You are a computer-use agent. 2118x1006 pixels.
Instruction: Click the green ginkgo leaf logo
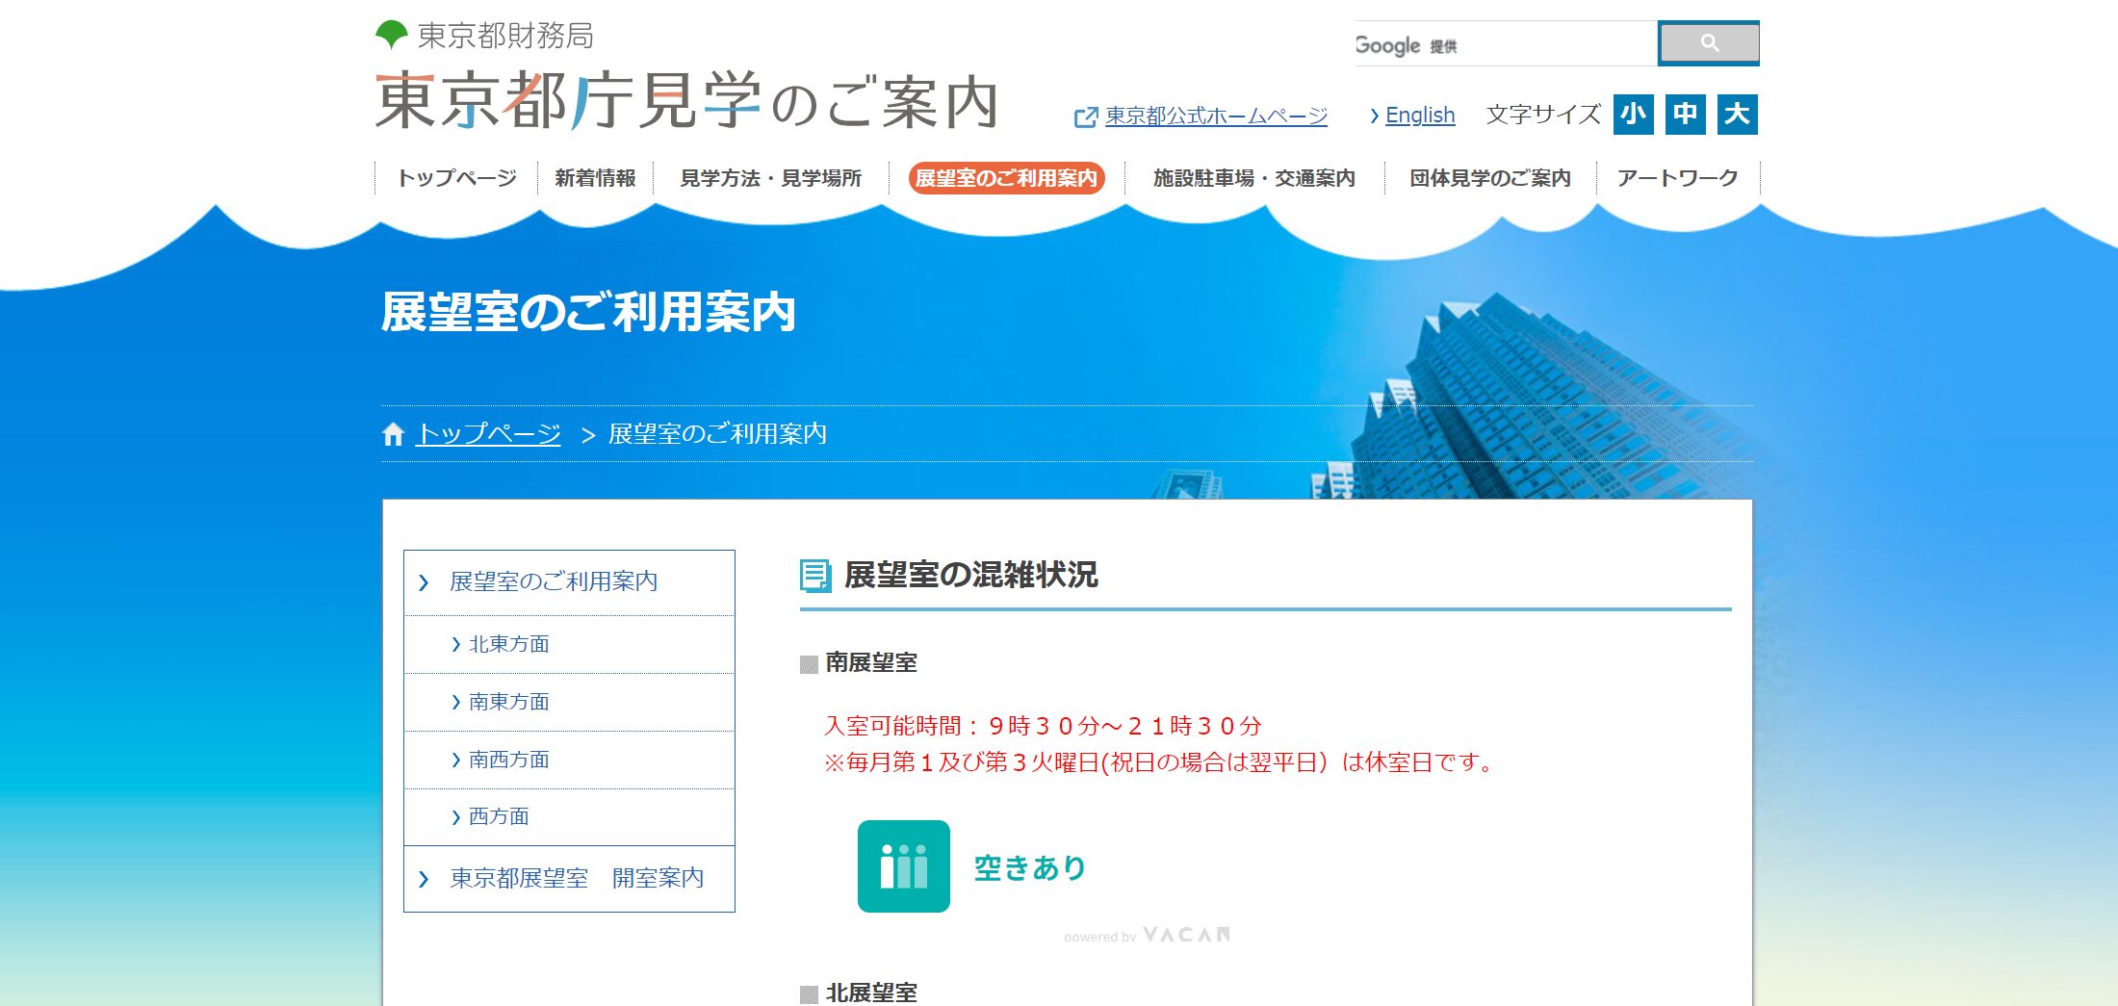pos(391,36)
